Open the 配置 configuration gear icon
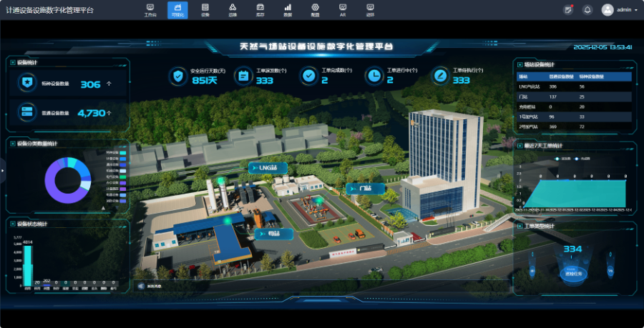 tap(315, 9)
